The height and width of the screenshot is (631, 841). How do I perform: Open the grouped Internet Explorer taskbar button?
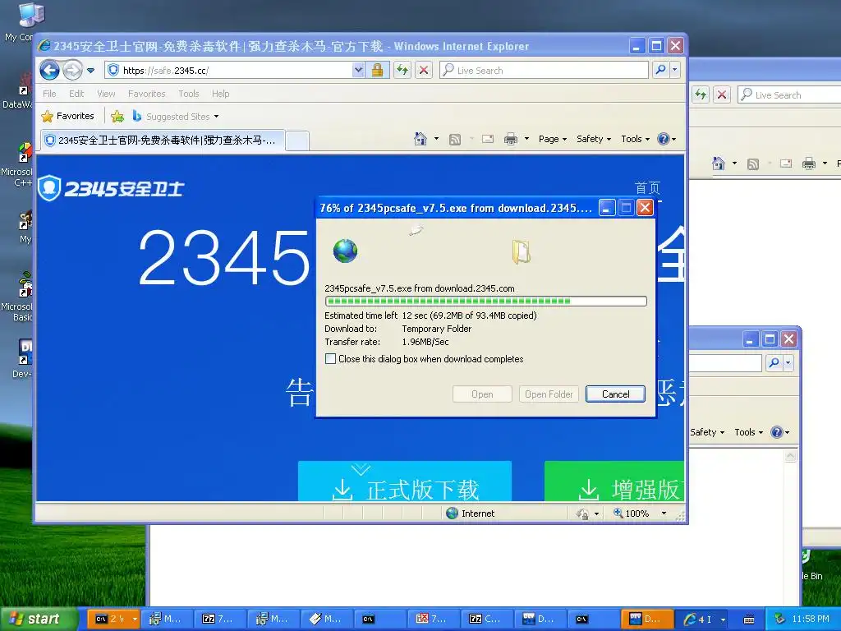click(704, 619)
